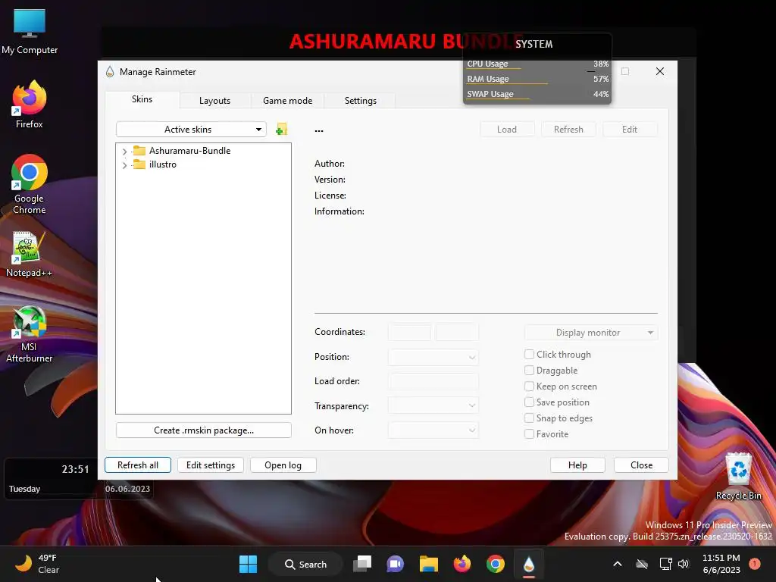
Task: Open the weather widget on taskbar
Action: [37, 564]
